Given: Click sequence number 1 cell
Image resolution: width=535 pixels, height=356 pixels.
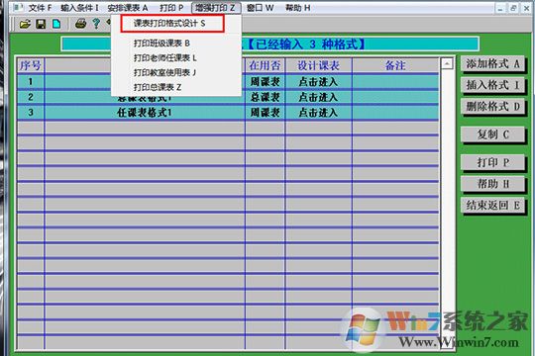Looking at the screenshot, I should pos(31,82).
